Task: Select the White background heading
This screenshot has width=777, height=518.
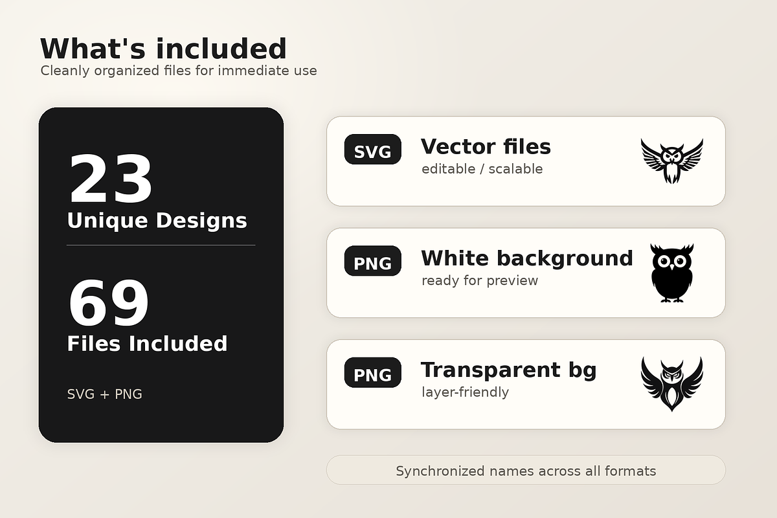Action: [x=527, y=258]
